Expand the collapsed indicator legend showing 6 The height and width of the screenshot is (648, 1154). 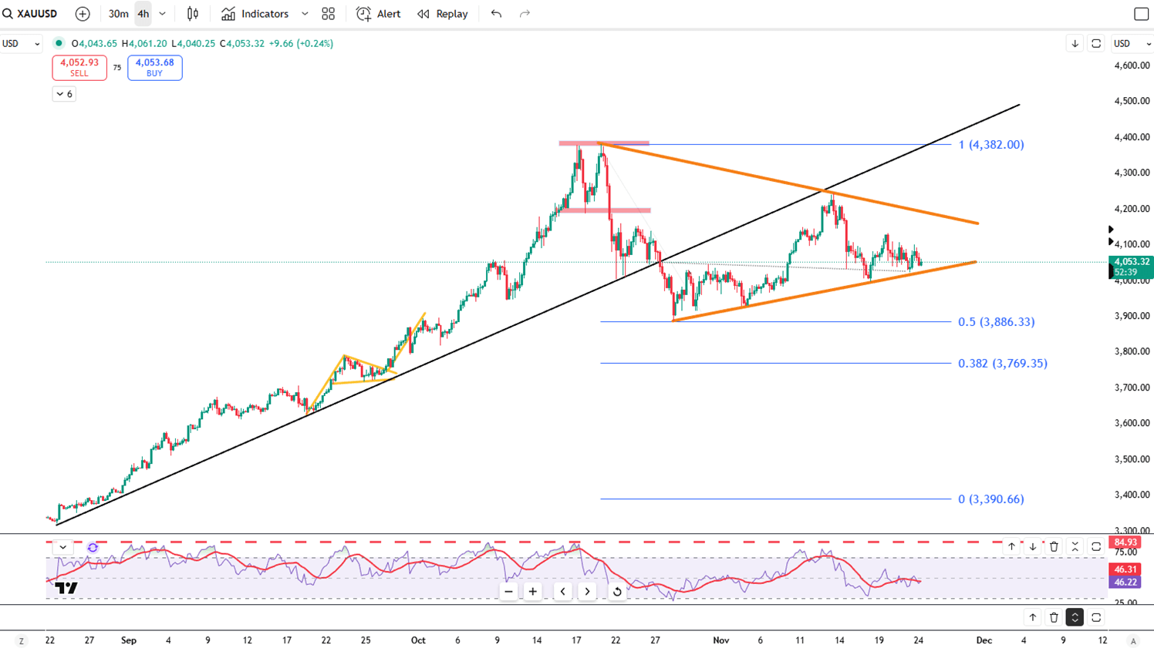point(64,94)
